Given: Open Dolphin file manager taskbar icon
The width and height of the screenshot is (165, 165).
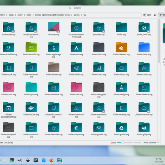Looking at the screenshot, I should (x=59, y=160).
